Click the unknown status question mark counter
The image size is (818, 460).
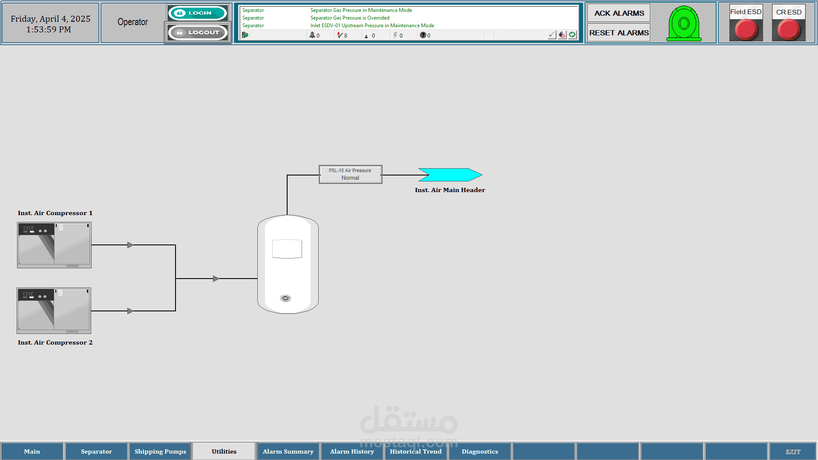pos(425,35)
